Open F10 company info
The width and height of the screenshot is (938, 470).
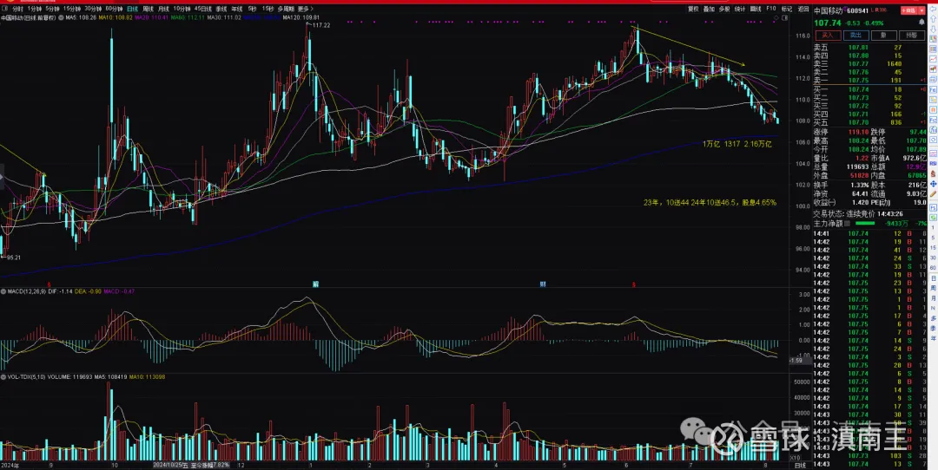(x=771, y=9)
